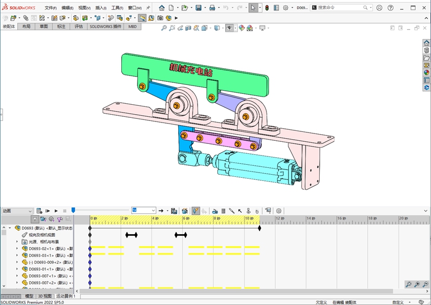Click the Section View icon
431x305 pixels.
[x=188, y=28]
